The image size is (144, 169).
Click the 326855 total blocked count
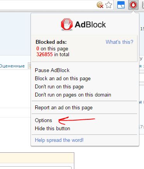pos(45,54)
